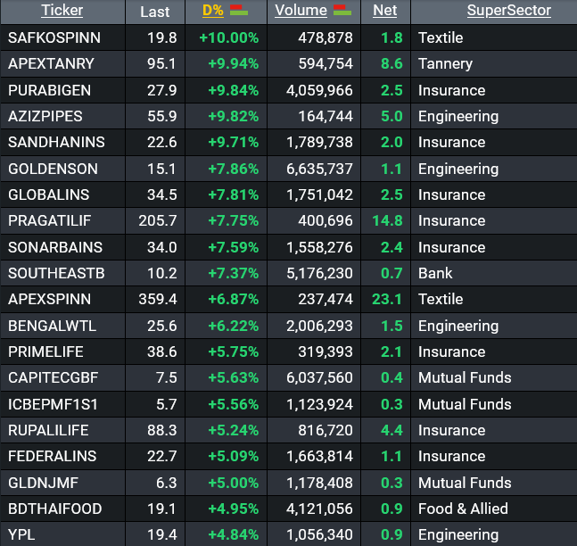Click the SOUTHEASTB ticker name
The image size is (577, 546).
coord(56,273)
